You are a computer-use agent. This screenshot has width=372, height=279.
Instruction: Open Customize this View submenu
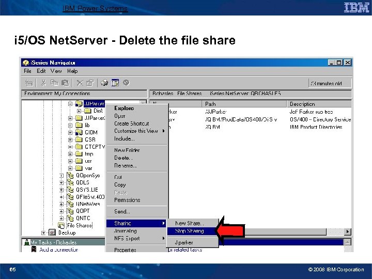click(137, 131)
